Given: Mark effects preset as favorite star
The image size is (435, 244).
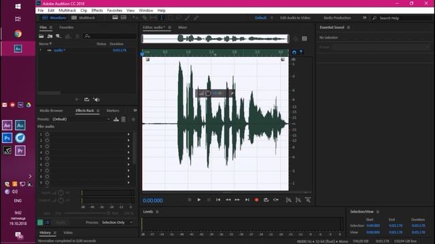Looking at the screenshot, I should pos(133,119).
